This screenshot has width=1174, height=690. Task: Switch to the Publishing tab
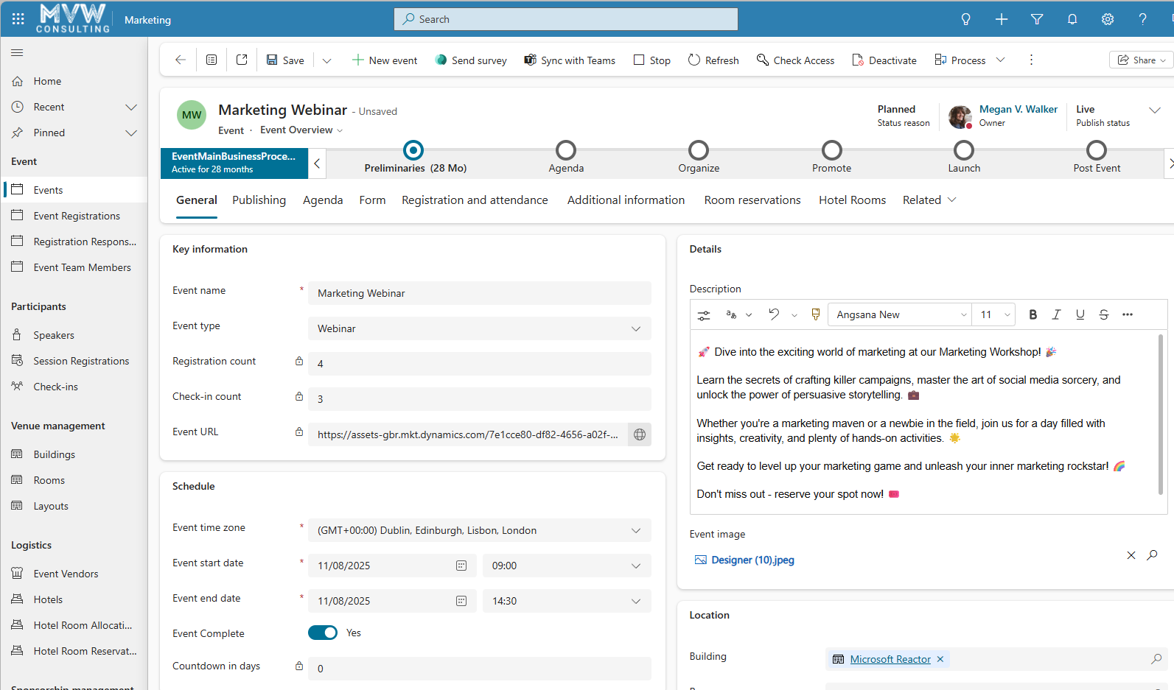pyautogui.click(x=259, y=200)
